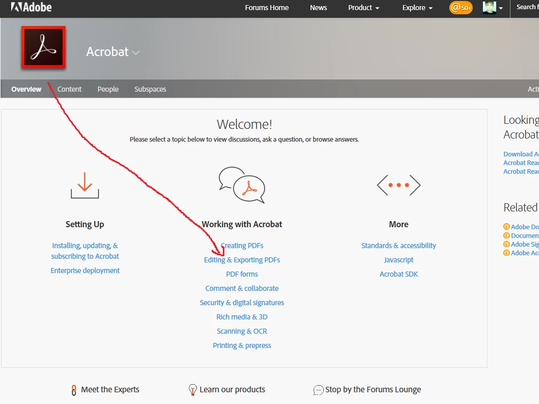Click the More section heading
Viewport: 539px width, 404px height.
399,224
